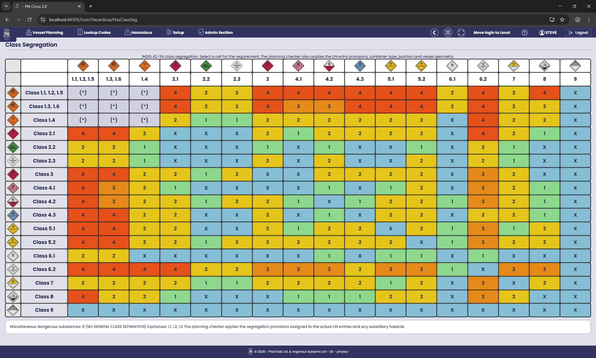Click the 4.2 spontaneously combustible column placard
The image size is (596, 358).
(x=329, y=66)
